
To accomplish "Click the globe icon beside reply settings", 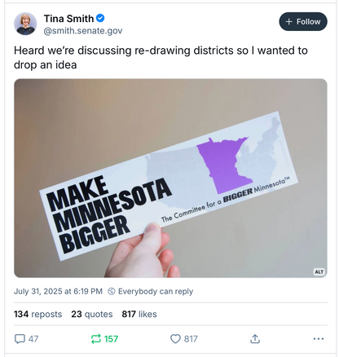I will coord(112,291).
